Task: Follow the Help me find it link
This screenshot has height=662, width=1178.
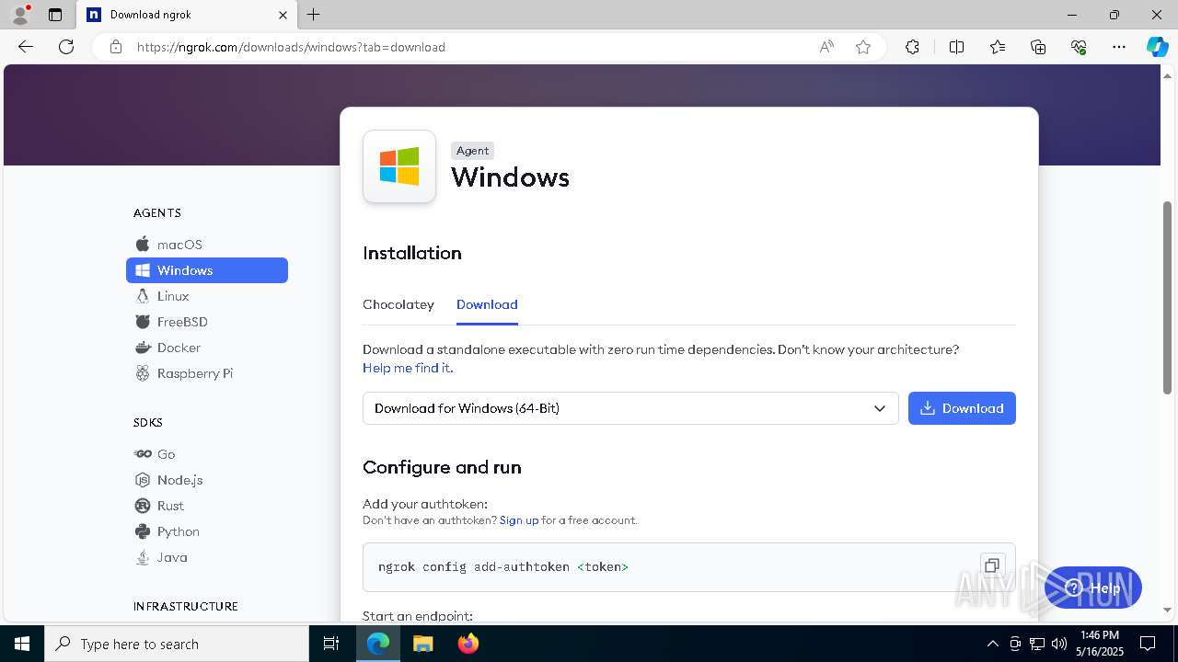Action: point(408,368)
